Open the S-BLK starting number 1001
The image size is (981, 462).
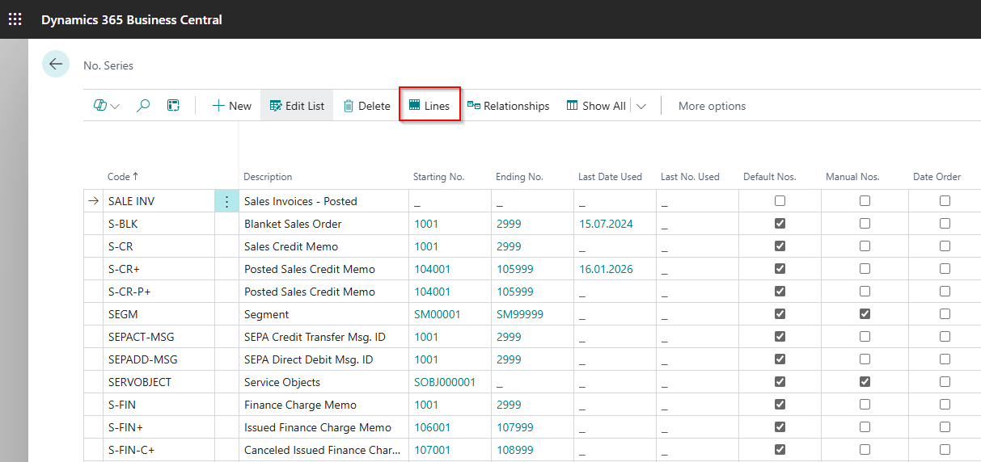426,224
